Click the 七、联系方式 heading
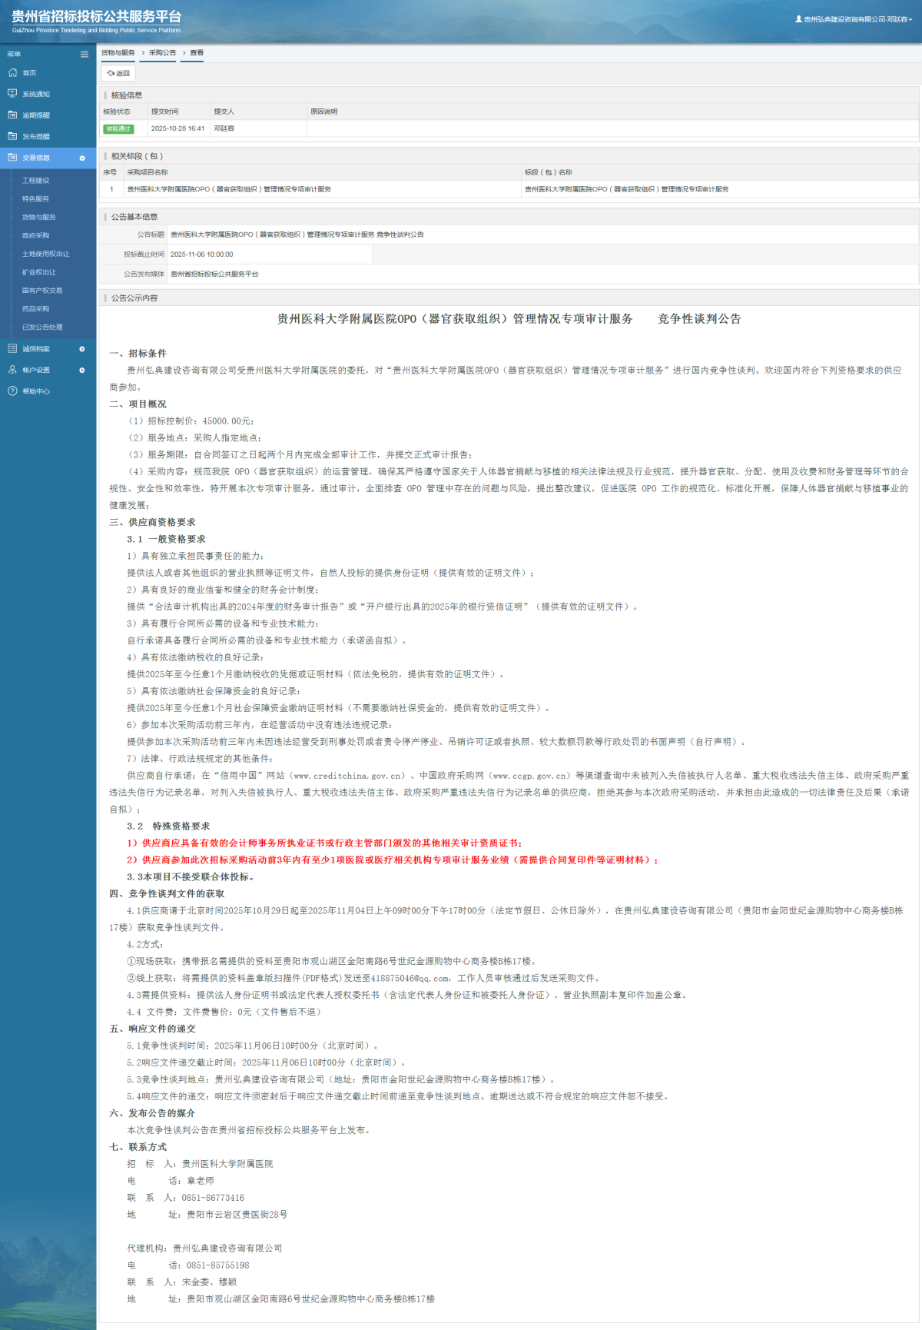The width and height of the screenshot is (922, 1330). [x=138, y=1147]
